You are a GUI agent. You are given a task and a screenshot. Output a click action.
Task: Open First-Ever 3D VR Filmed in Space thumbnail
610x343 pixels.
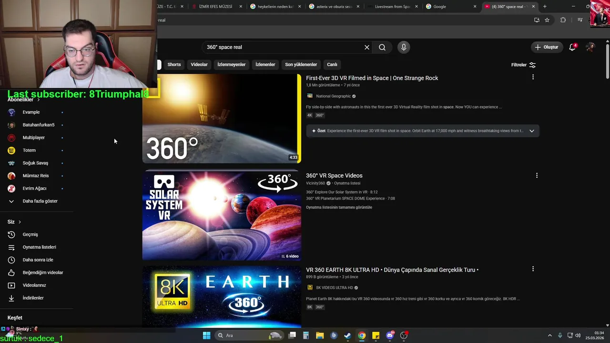tap(222, 119)
